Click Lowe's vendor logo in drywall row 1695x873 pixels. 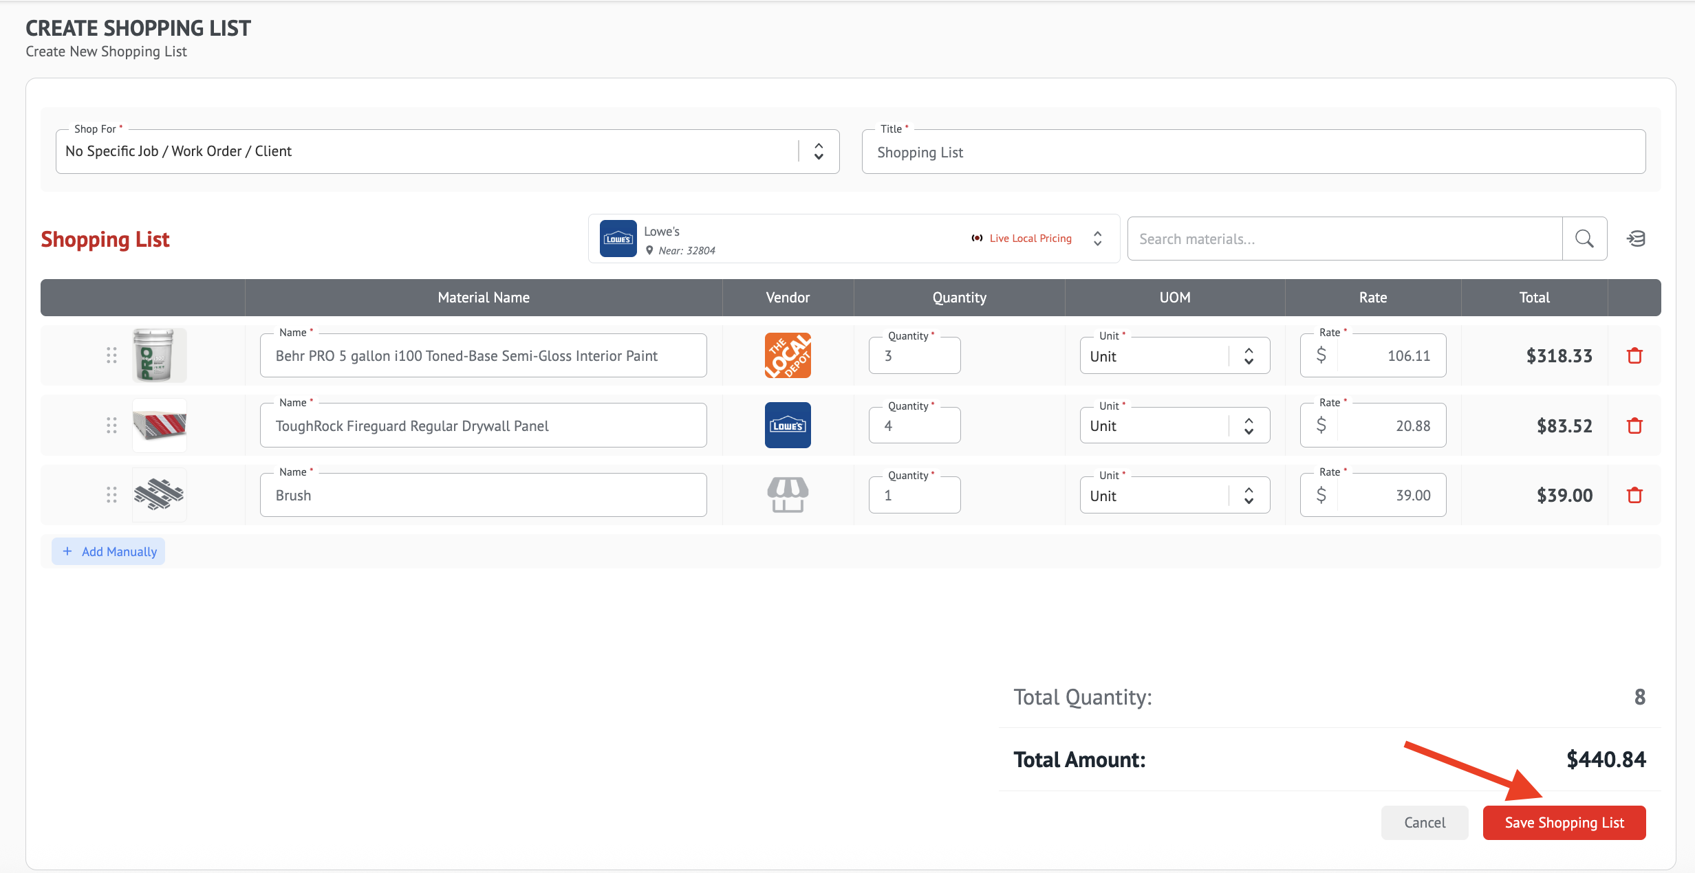tap(788, 426)
